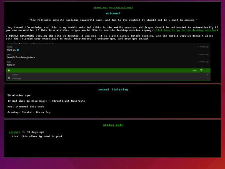Select 'If And When We Rise Again' track text
Screen dimensions: 225x169
[x=27, y=101]
